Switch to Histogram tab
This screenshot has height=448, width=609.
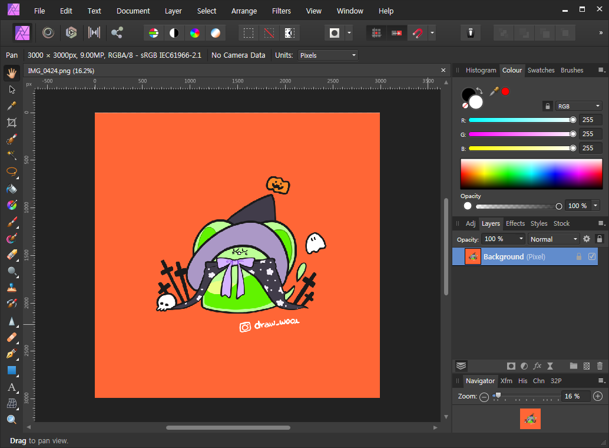pyautogui.click(x=481, y=70)
